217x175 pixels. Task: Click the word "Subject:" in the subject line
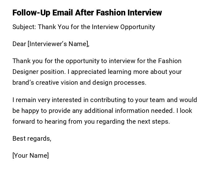coord(24,27)
